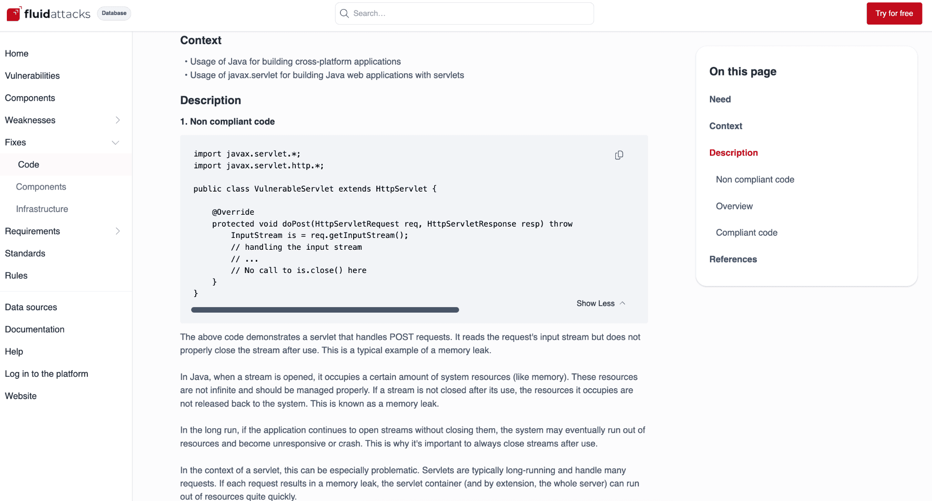Viewport: 932px width, 501px height.
Task: Go to References in page outline
Action: point(733,259)
